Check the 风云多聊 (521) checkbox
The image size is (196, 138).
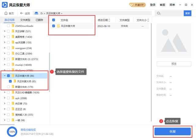pos(8,31)
